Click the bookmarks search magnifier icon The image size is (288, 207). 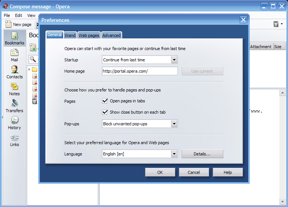[x=33, y=59]
